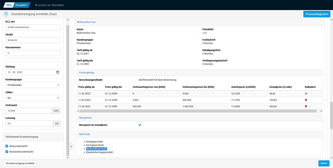Viewport: 333px width, 168px height.
Task: Click the back arrow to Startseite
Action: [x=36, y=5]
